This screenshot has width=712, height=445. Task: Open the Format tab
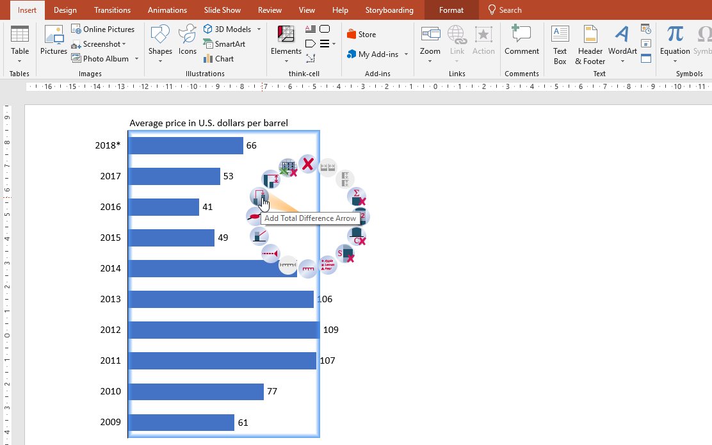point(451,10)
